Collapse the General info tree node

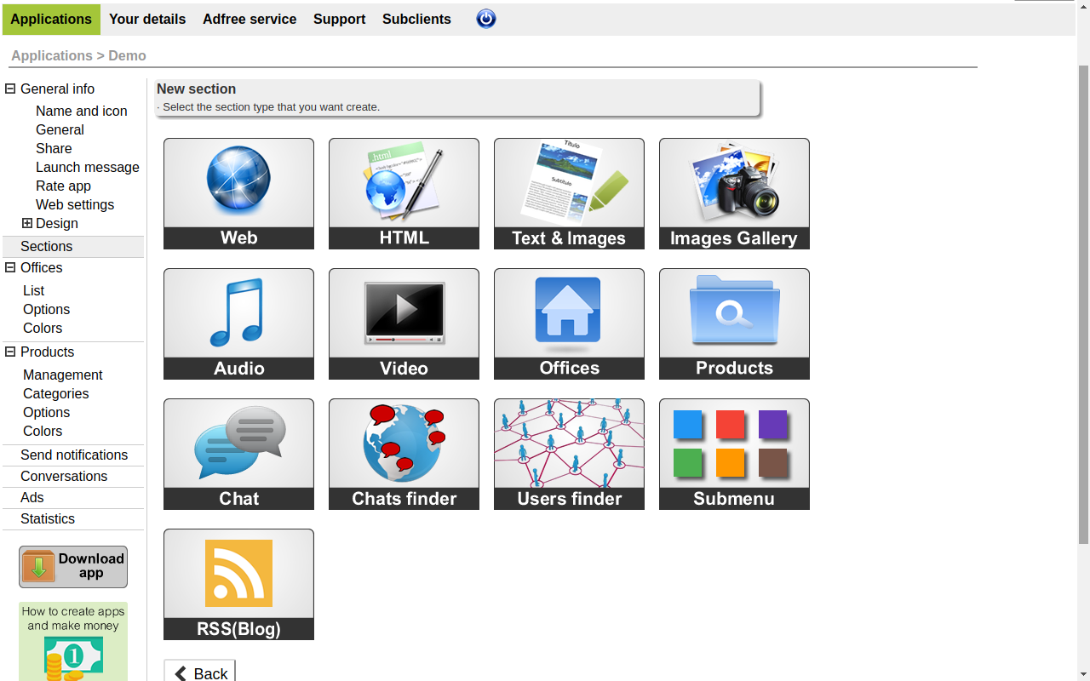pos(10,89)
